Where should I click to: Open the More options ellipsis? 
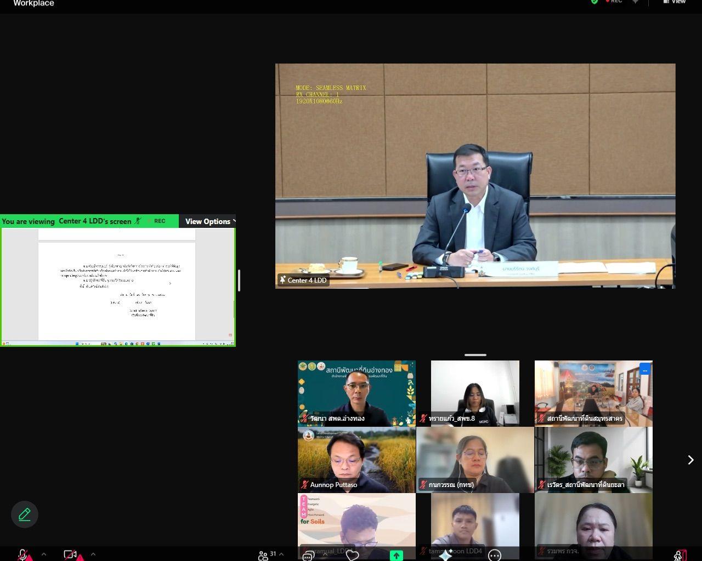coord(494,555)
